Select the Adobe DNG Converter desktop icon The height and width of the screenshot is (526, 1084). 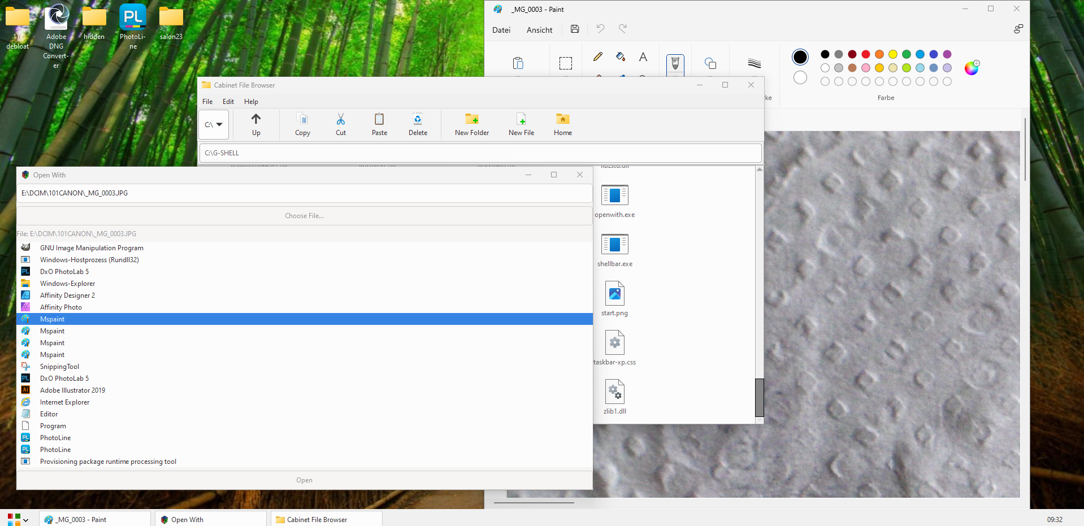(57, 36)
